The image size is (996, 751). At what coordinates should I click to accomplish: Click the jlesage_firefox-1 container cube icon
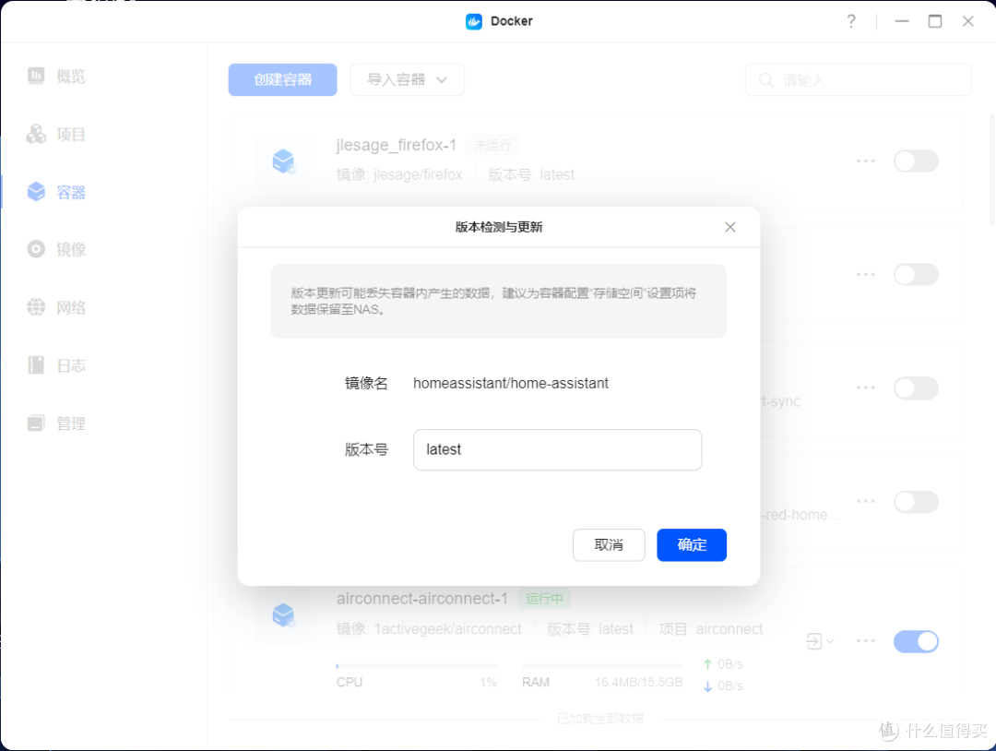pos(283,161)
